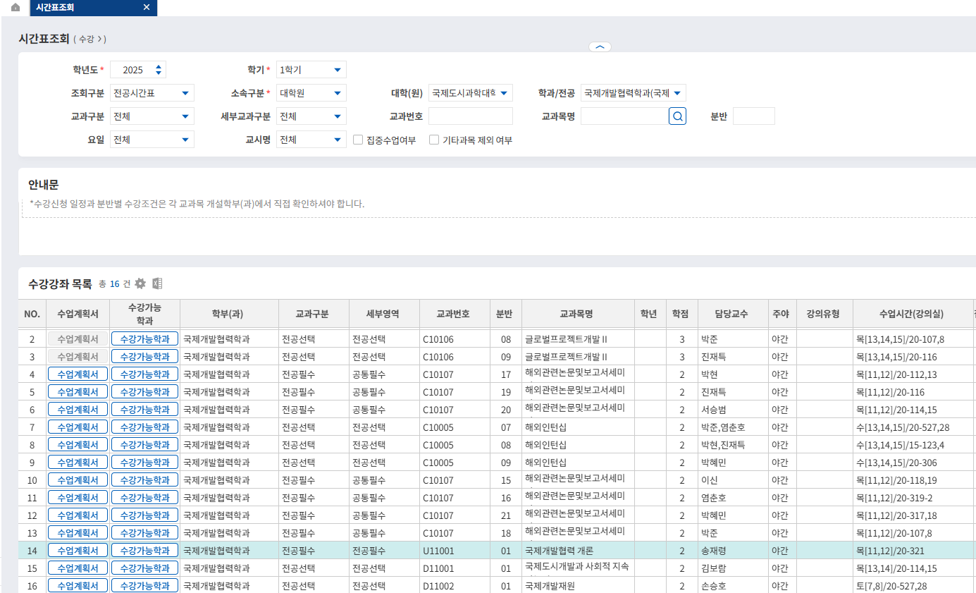The image size is (976, 593).
Task: Select the 국제개발협력 개론 course name cell
Action: coord(578,551)
